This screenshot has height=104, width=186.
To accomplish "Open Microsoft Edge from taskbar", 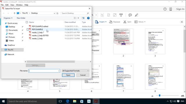I will pos(68,101).
